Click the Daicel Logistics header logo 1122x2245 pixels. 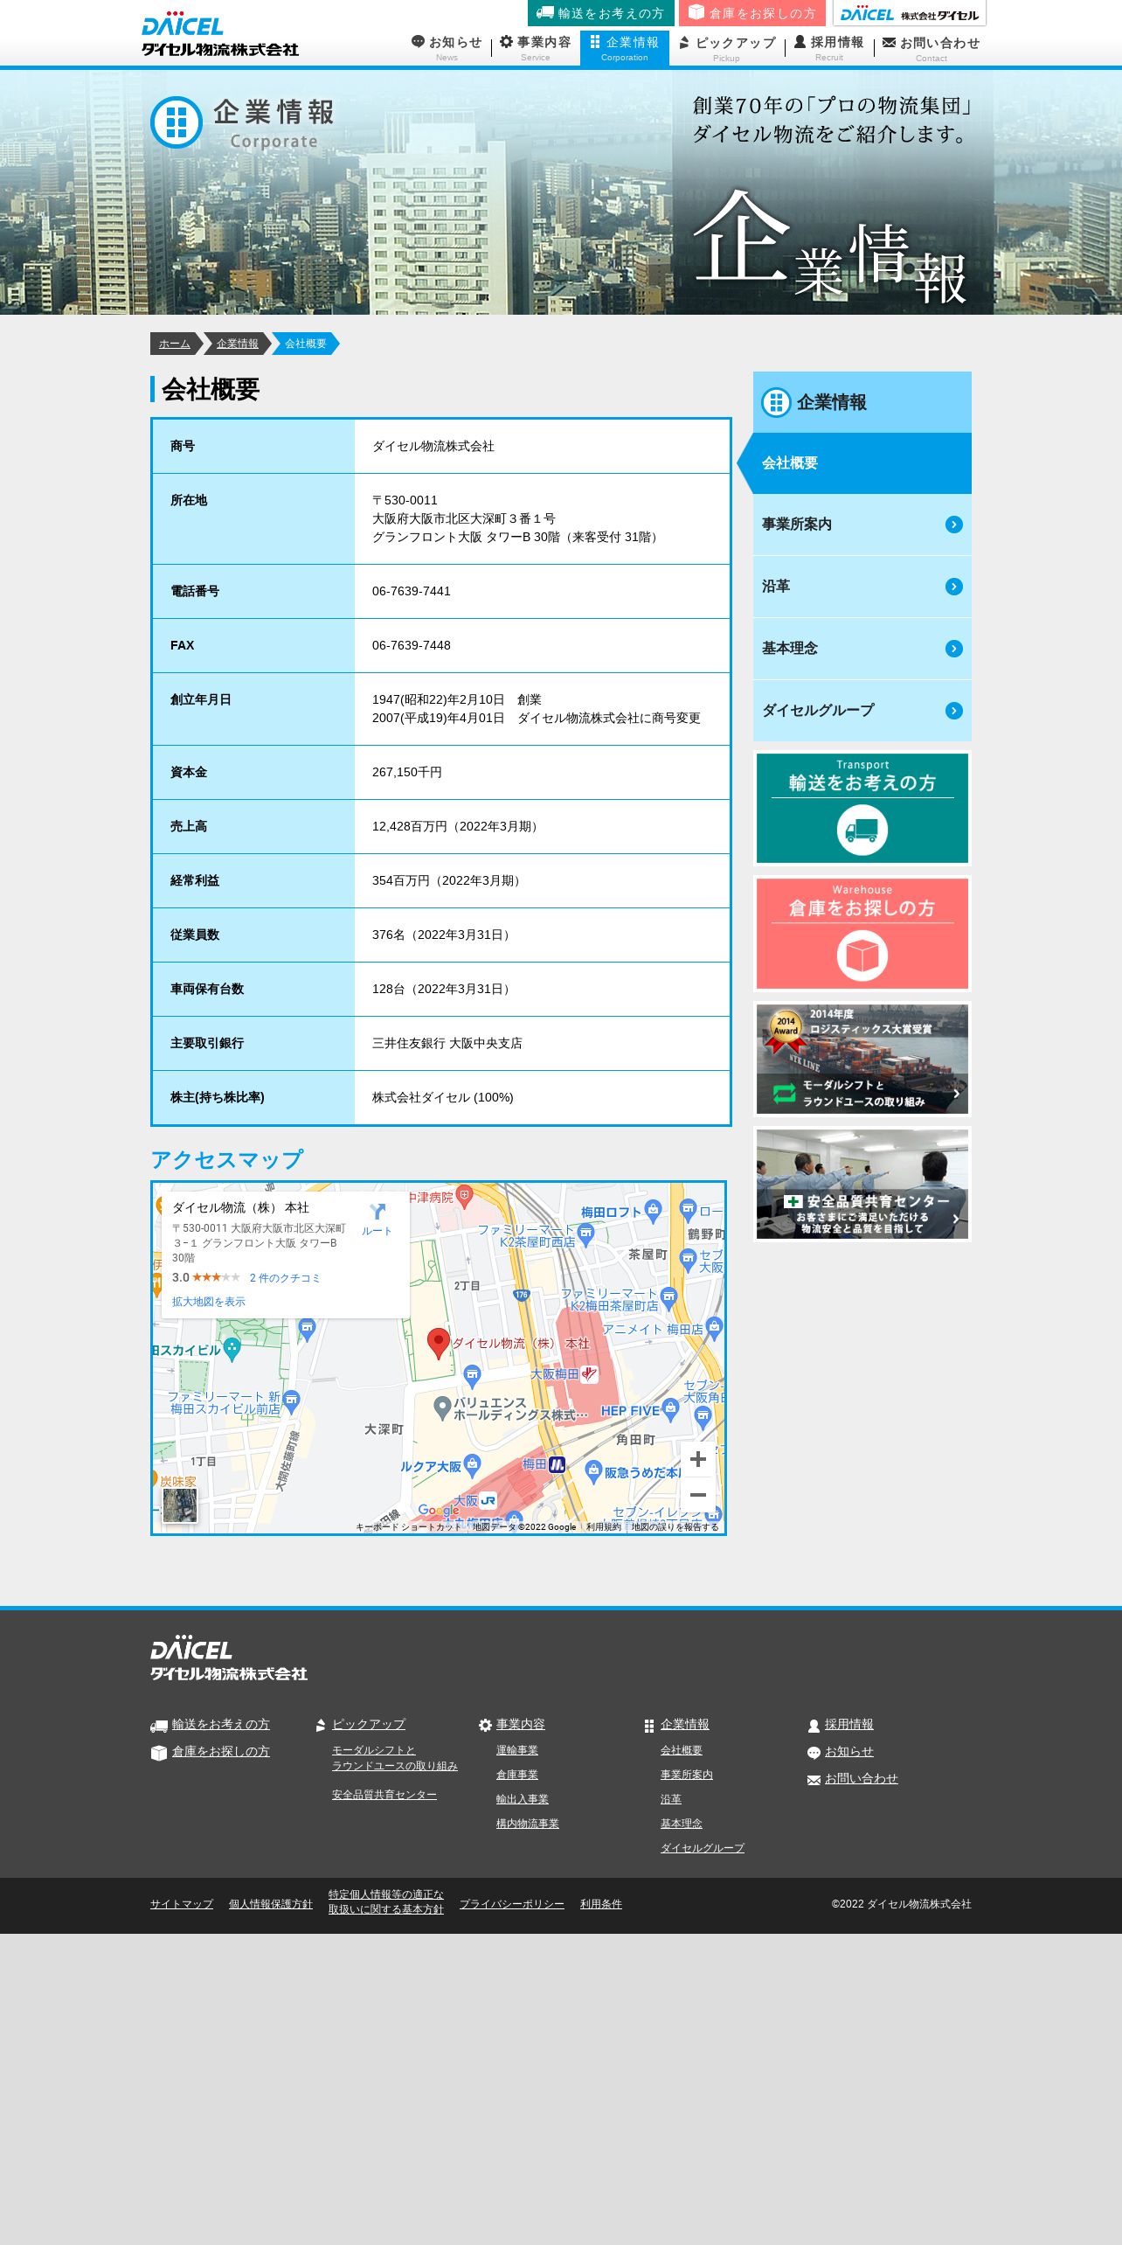point(220,35)
